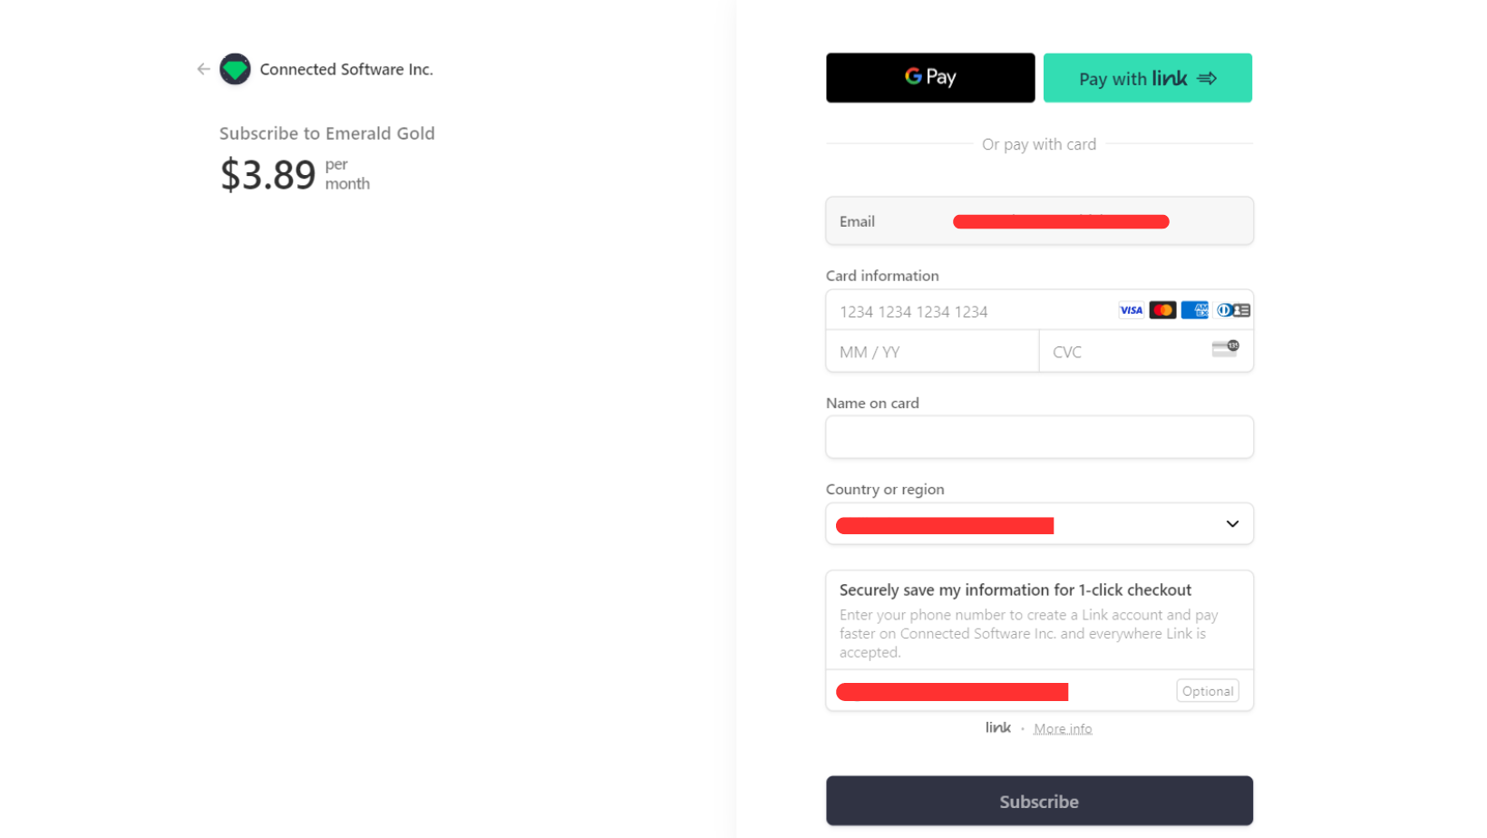
Task: Click the Connected Software emerald logo
Action: click(x=235, y=69)
